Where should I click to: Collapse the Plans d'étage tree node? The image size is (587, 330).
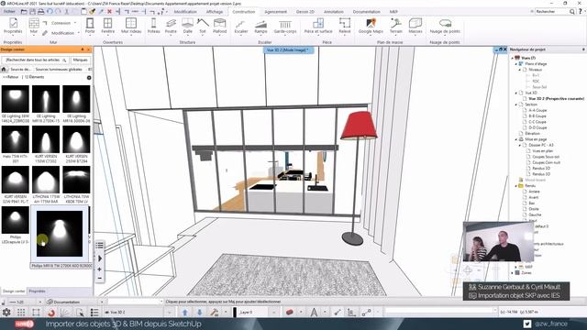pos(516,64)
